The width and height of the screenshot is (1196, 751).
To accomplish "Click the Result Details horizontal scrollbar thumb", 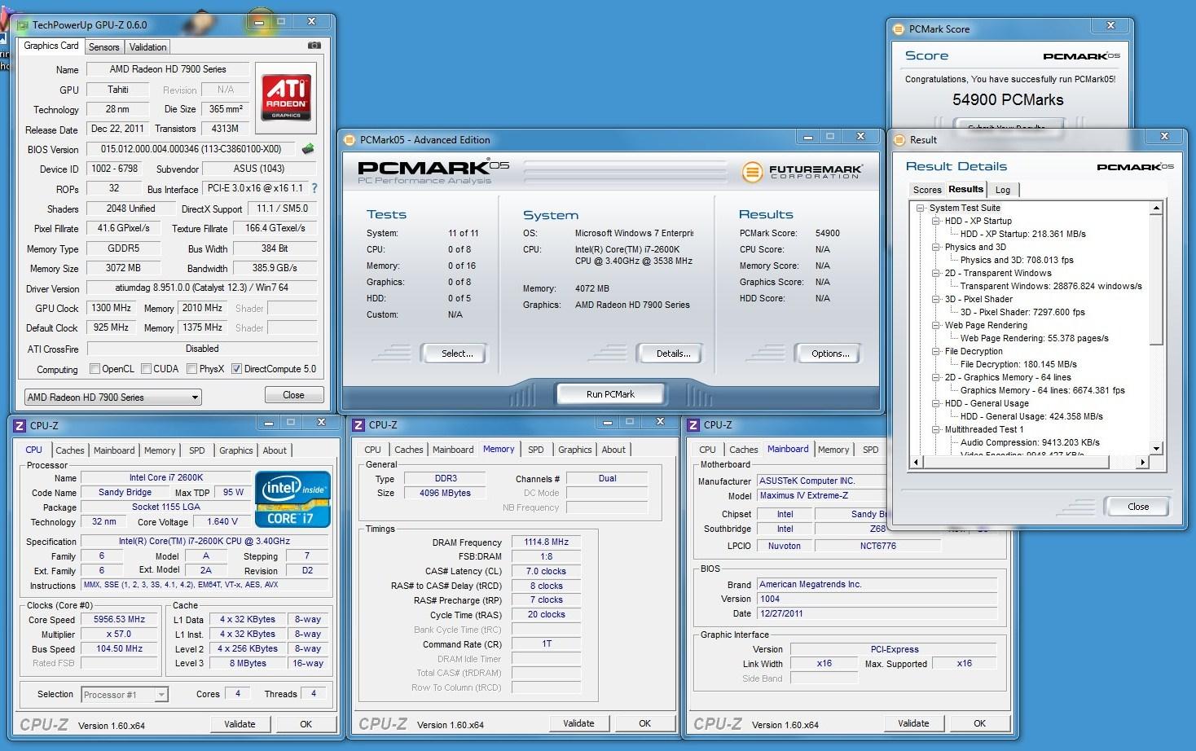I will 1017,462.
